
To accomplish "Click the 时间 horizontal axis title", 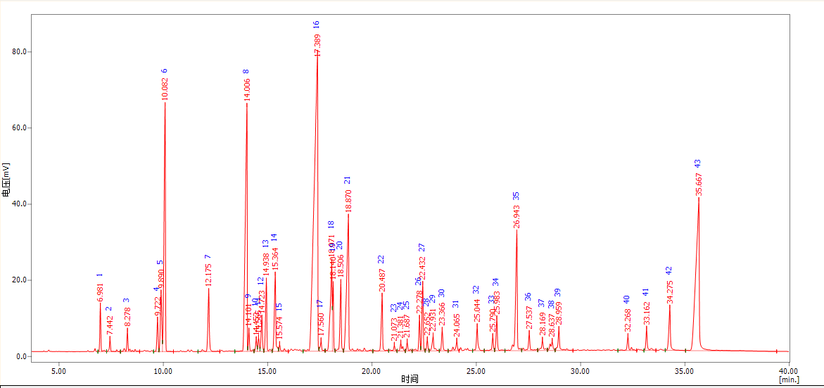I will coord(410,380).
